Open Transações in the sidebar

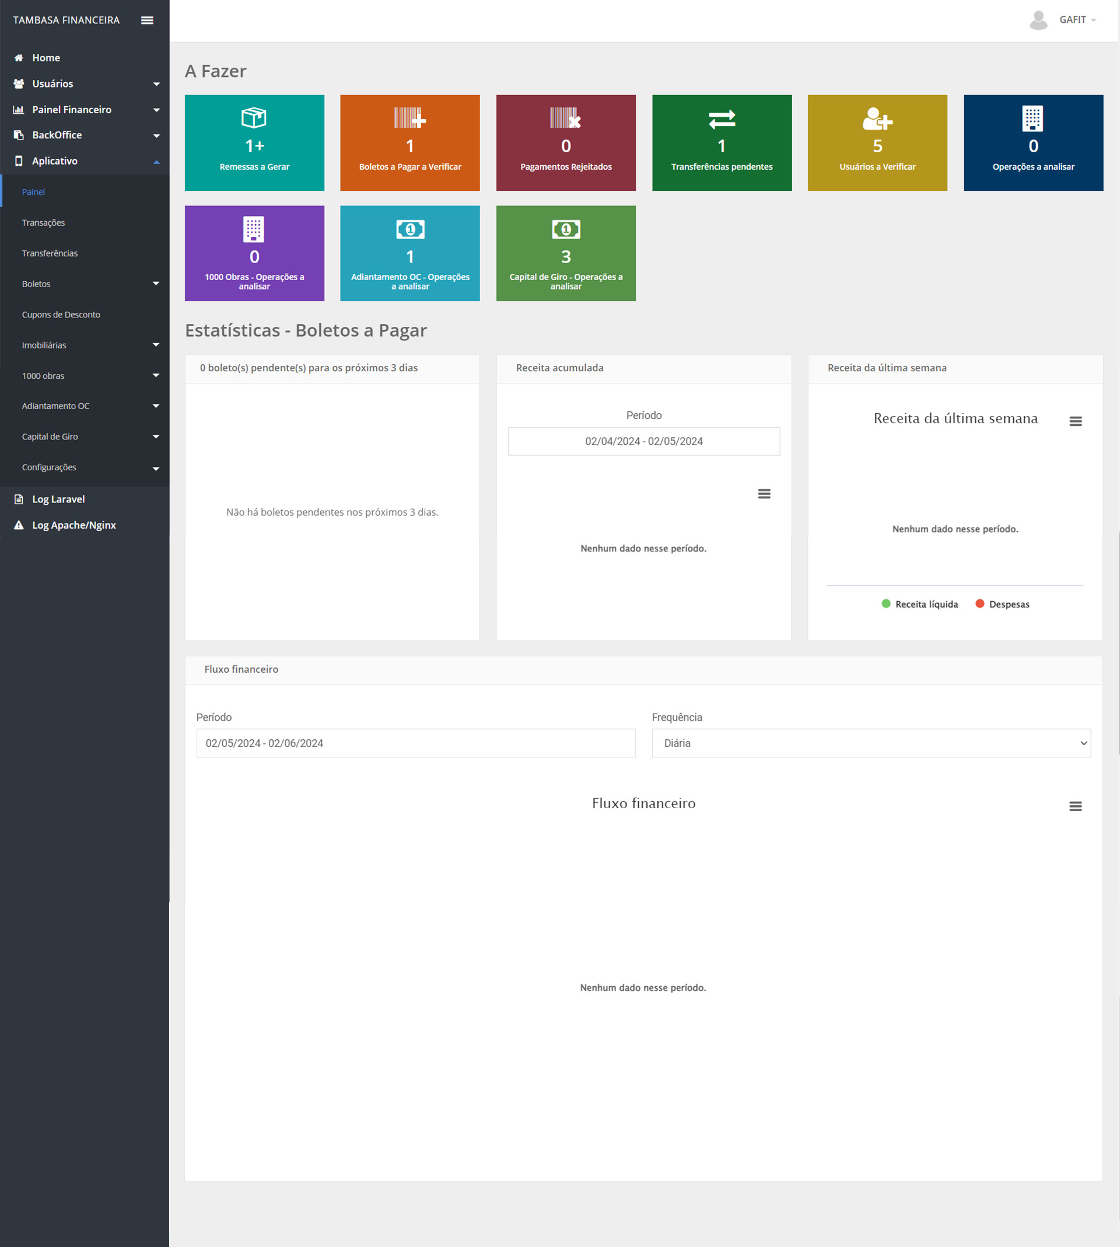43,223
